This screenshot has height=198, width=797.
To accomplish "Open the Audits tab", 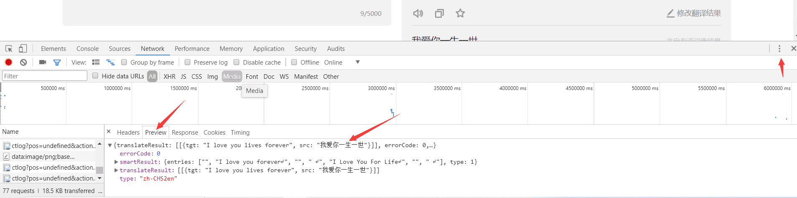I will pos(336,49).
